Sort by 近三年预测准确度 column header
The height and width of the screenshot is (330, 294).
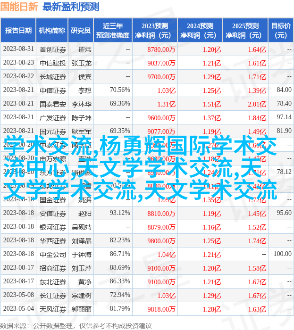pos(113,31)
